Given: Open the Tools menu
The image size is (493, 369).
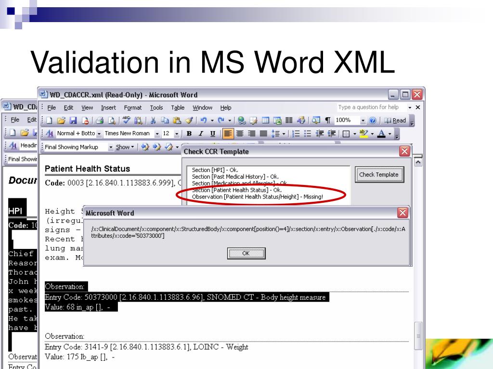Looking at the screenshot, I should click(x=156, y=108).
